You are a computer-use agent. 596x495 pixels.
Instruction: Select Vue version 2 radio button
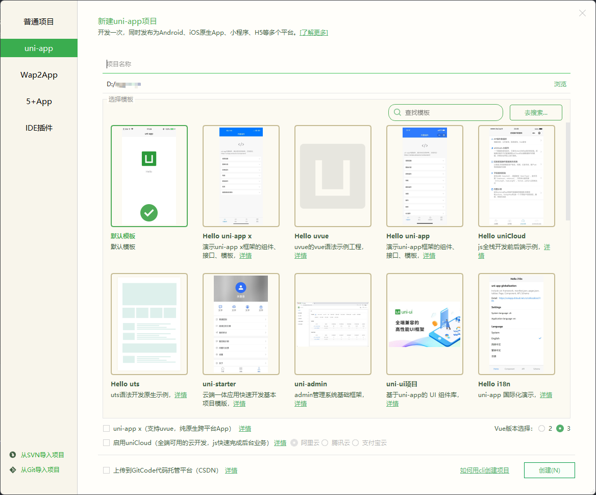[541, 429]
